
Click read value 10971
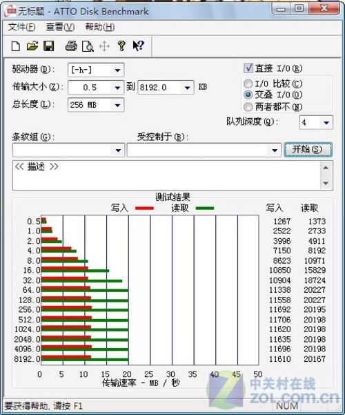[315, 260]
